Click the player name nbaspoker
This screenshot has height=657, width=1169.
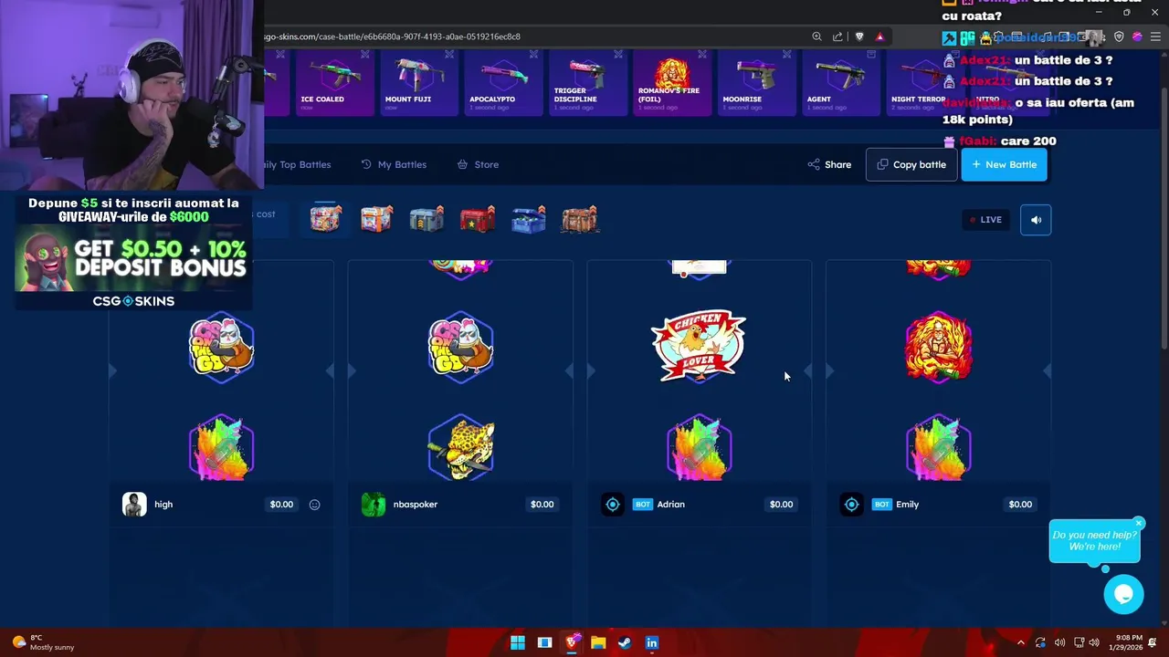click(416, 505)
